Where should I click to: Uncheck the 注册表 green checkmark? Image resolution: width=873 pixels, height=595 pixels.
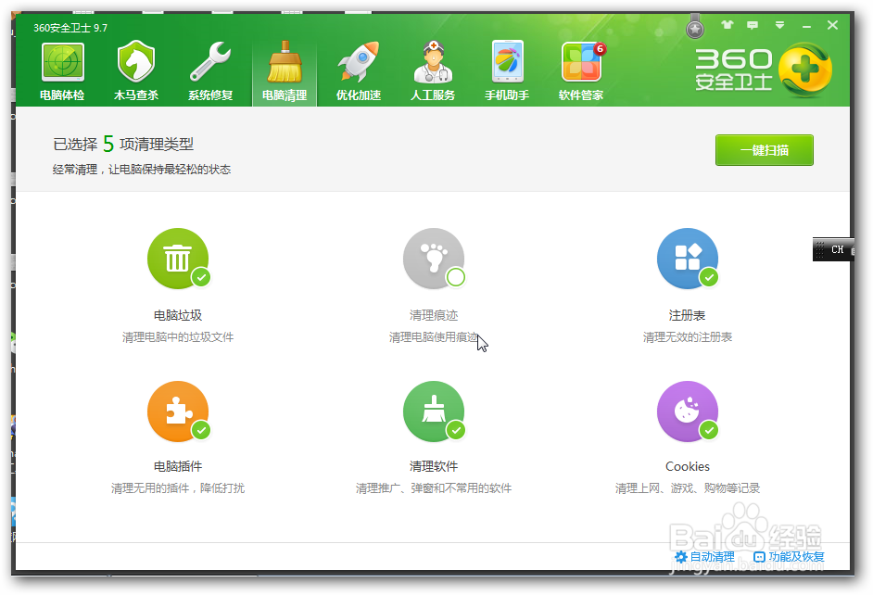(x=709, y=276)
